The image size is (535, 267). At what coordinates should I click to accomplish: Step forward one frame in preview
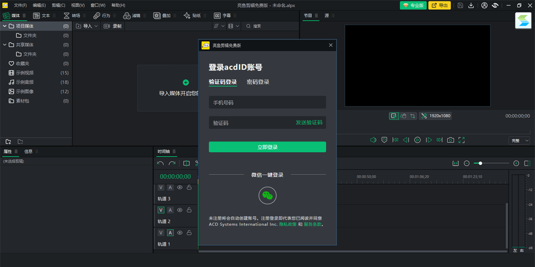point(429,140)
